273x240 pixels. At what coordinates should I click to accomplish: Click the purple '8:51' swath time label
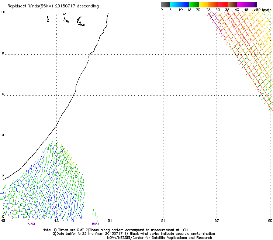point(96,224)
